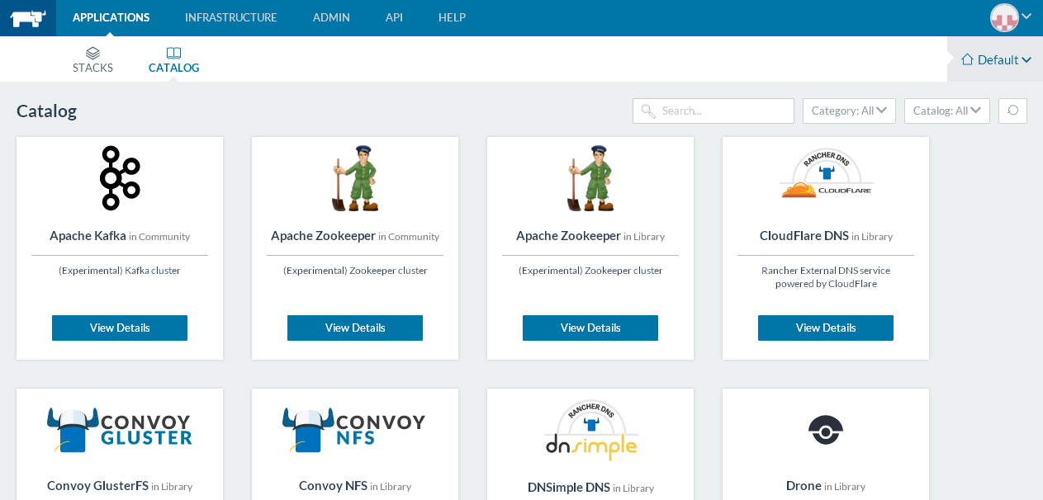Screen dimensions: 1043x500
Task: Expand the user menu chevron
Action: tap(1026, 16)
